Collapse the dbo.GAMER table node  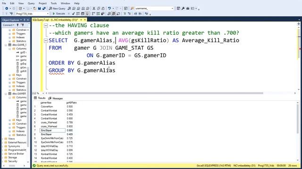pos(6,94)
